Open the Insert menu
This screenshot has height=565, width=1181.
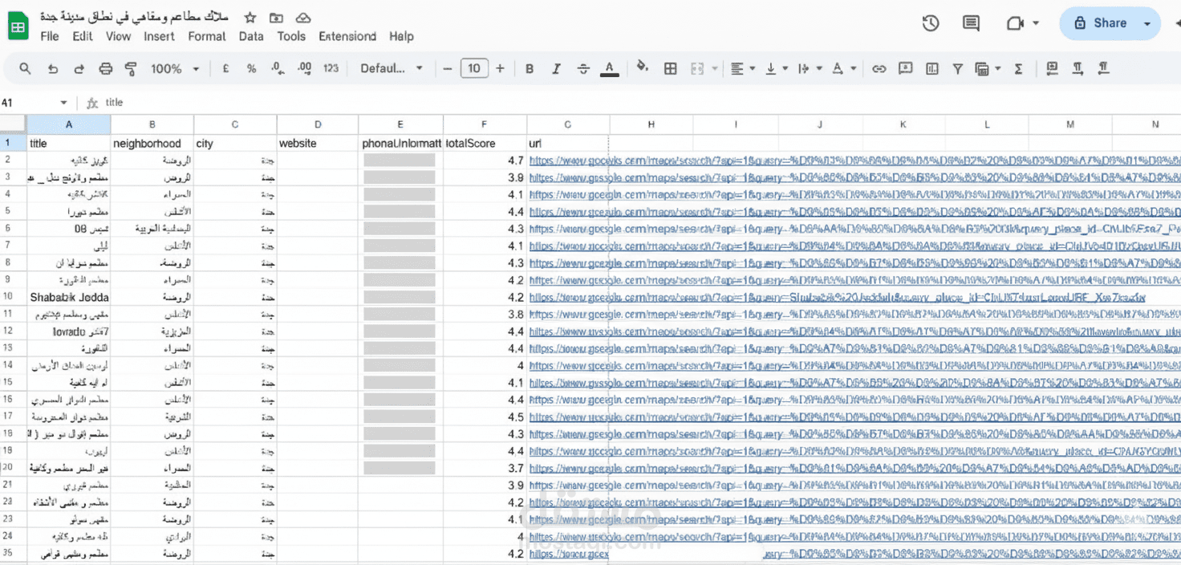click(x=159, y=36)
